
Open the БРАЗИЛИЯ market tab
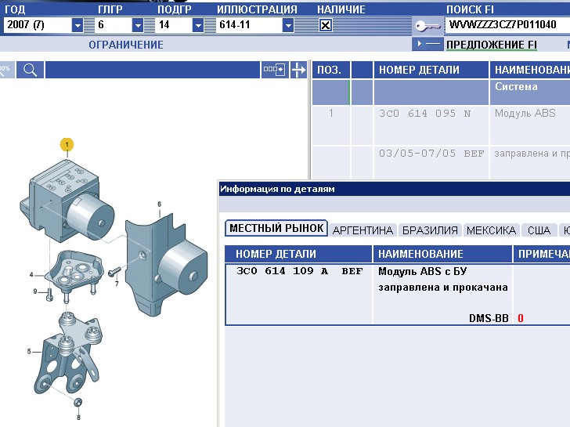click(429, 230)
